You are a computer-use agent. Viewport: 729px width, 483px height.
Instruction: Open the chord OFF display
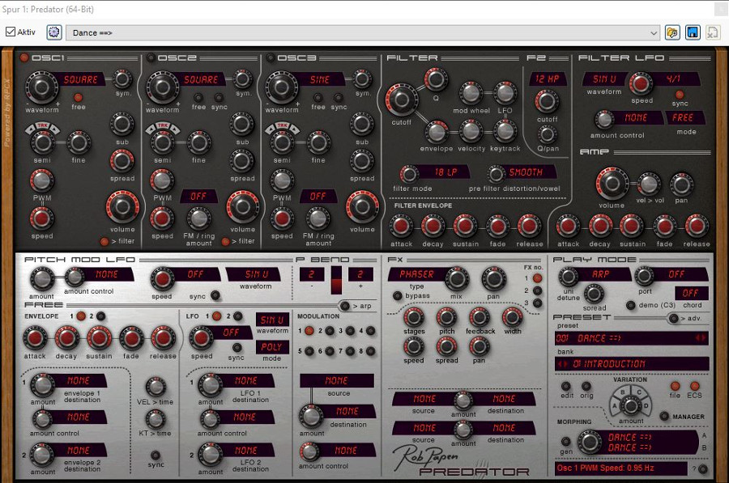coord(691,293)
